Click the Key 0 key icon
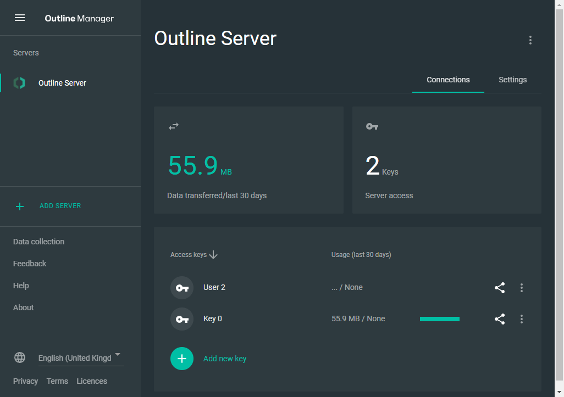 182,319
